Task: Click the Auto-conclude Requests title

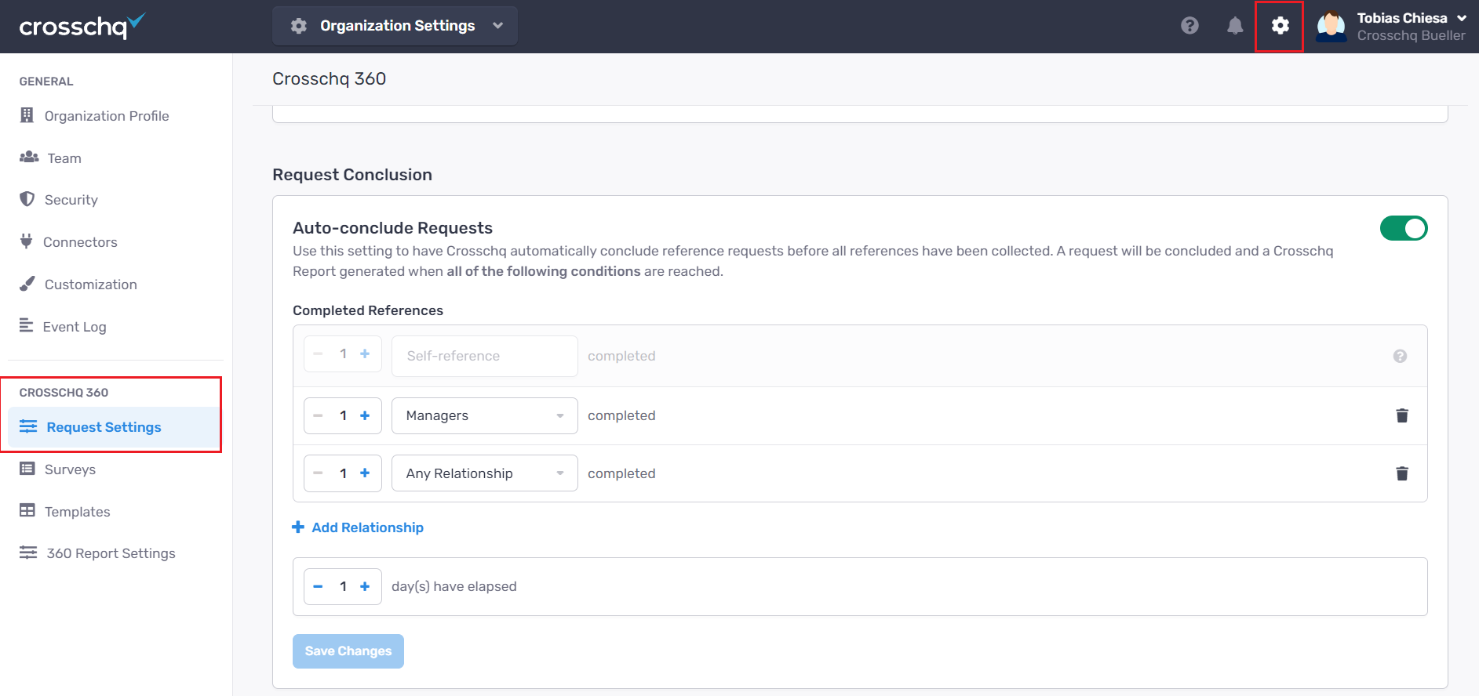Action: click(393, 228)
